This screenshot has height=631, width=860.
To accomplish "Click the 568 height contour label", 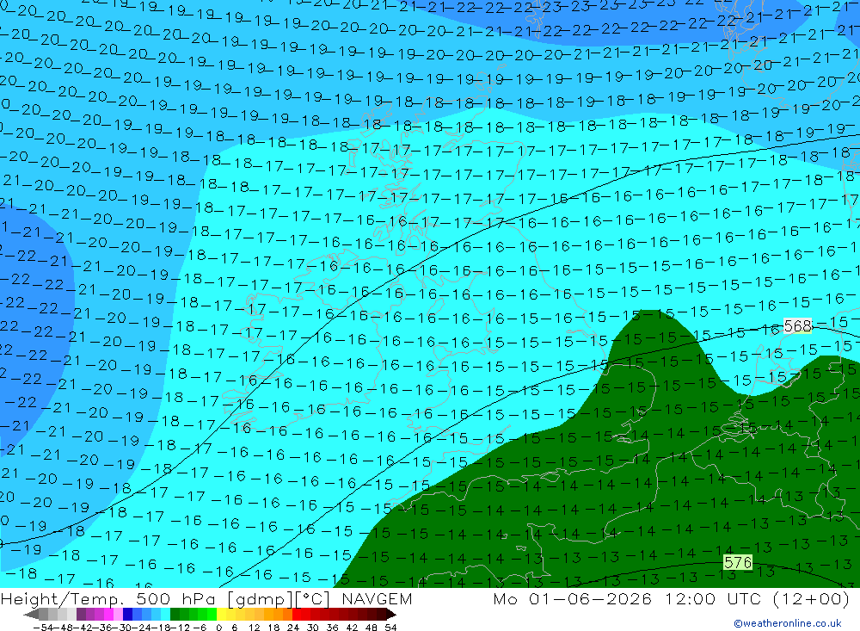I will tap(797, 325).
